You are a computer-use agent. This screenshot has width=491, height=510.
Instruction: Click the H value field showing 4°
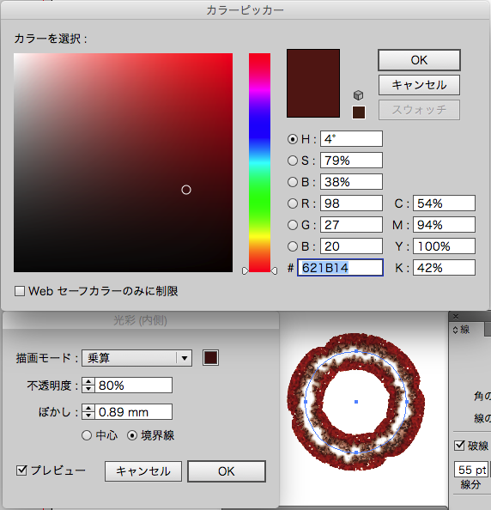(351, 139)
